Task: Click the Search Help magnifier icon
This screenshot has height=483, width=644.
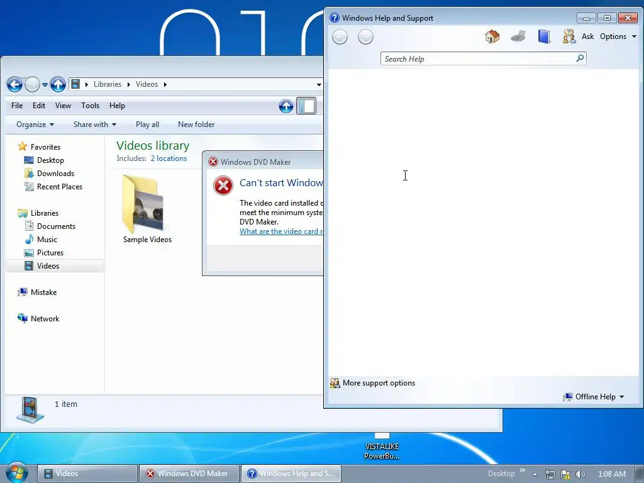Action: pyautogui.click(x=580, y=58)
